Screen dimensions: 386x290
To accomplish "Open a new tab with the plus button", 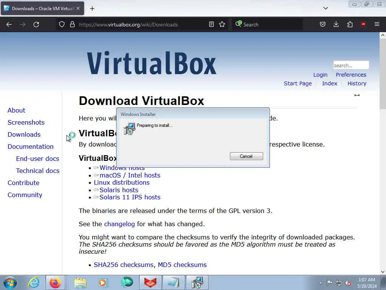I will click(x=92, y=9).
